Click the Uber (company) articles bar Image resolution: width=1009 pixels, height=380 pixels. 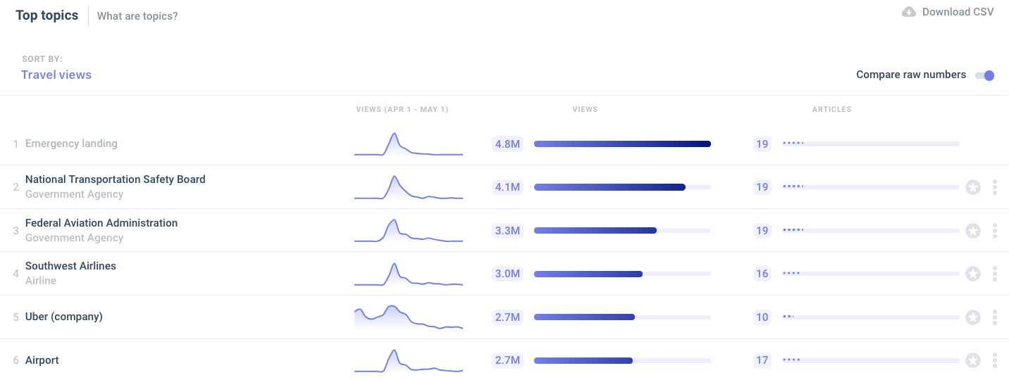(x=871, y=317)
